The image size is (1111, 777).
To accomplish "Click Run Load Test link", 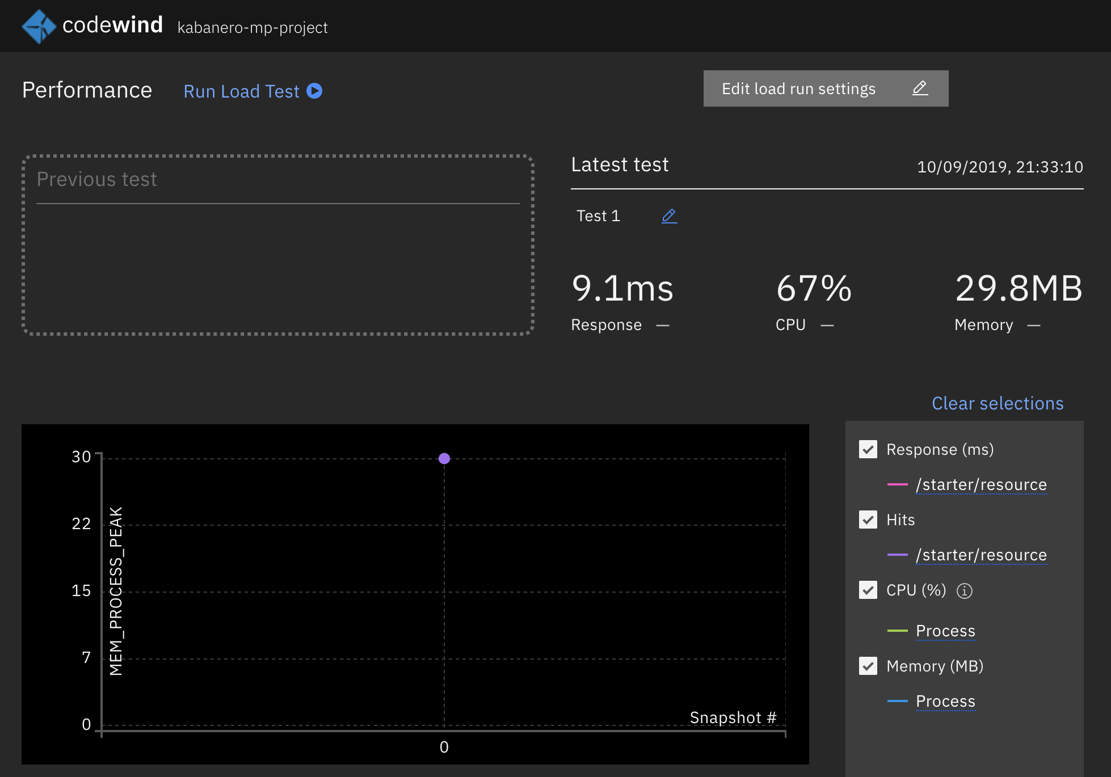I will pyautogui.click(x=242, y=91).
